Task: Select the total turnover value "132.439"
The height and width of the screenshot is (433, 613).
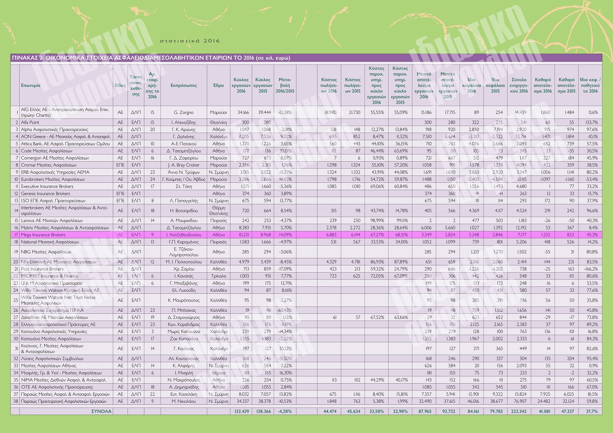Action: tap(241, 411)
